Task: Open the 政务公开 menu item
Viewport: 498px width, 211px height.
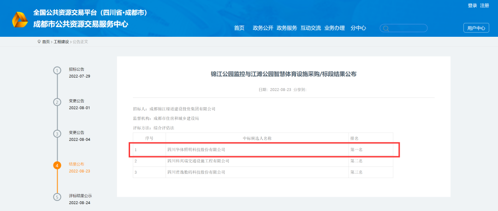Action: (263, 28)
